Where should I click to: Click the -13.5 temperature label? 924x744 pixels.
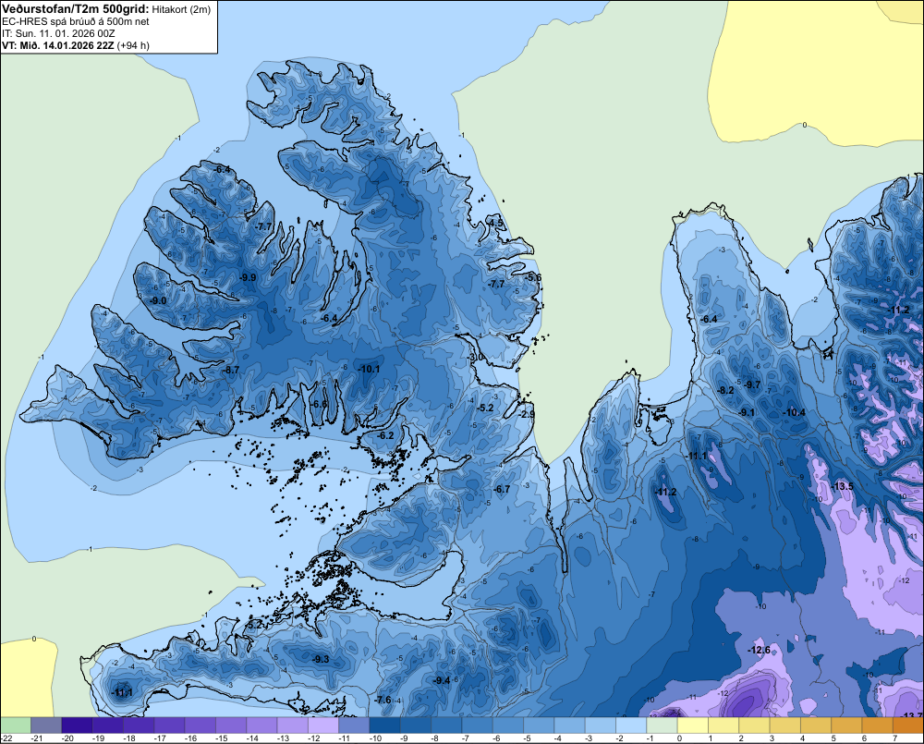pos(842,486)
